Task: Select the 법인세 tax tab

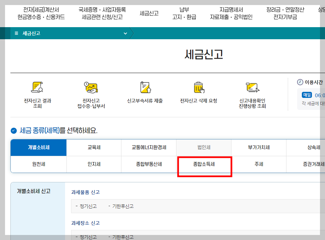Action: click(204, 147)
